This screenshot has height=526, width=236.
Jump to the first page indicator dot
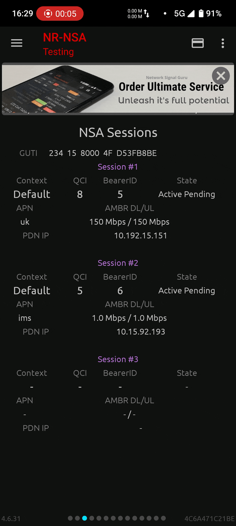(70, 518)
